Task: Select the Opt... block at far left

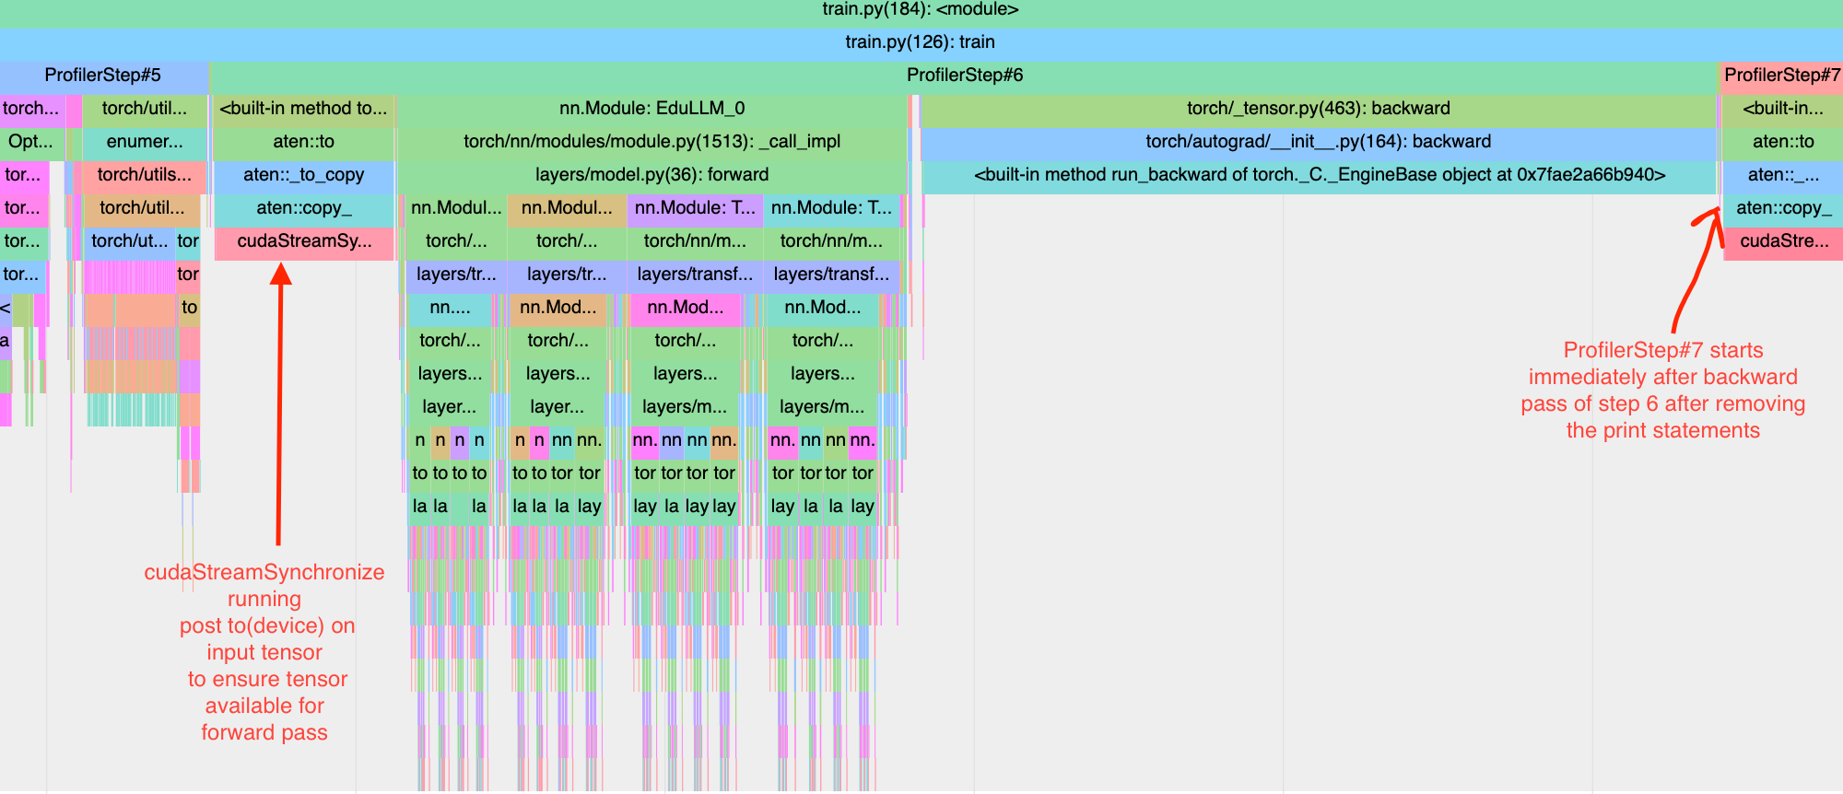Action: tap(31, 142)
